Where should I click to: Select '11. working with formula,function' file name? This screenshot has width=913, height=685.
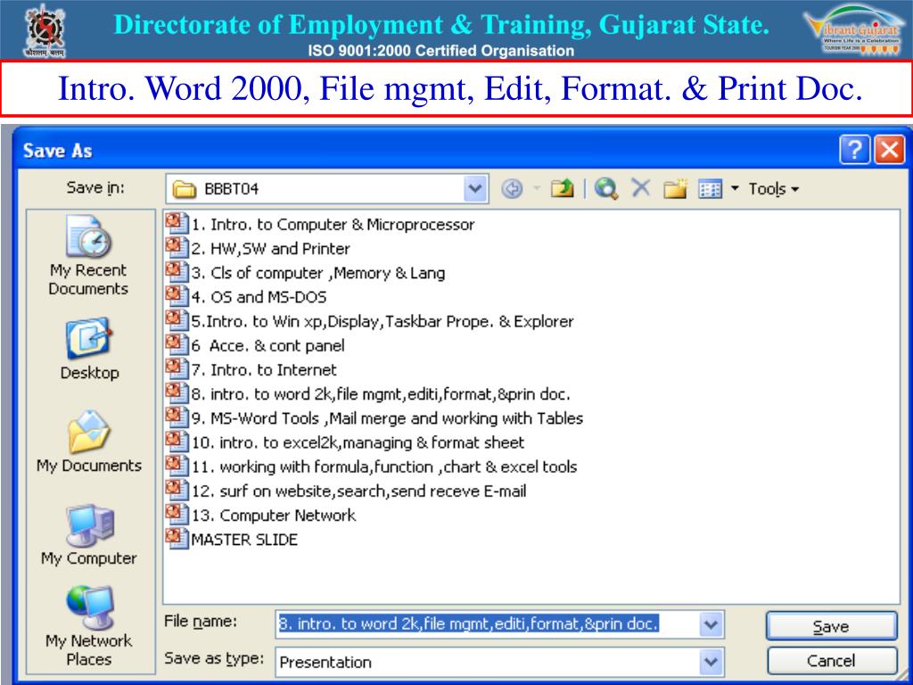tap(384, 467)
